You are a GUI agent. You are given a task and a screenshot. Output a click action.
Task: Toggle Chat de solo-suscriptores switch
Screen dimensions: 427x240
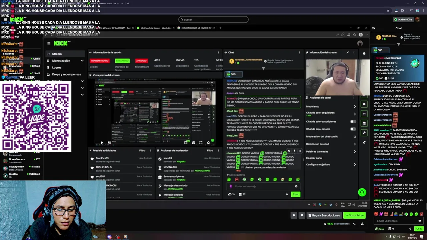click(x=353, y=121)
